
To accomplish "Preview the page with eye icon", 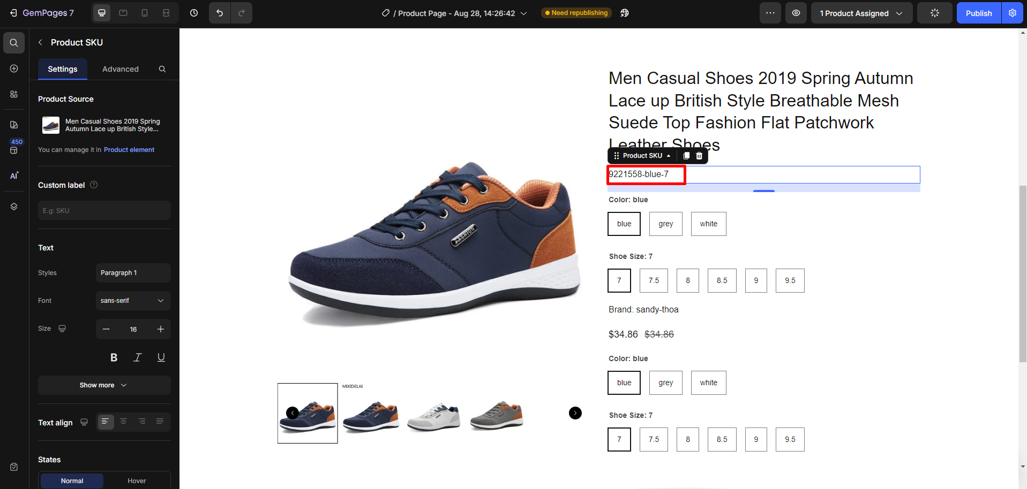I will pos(796,13).
